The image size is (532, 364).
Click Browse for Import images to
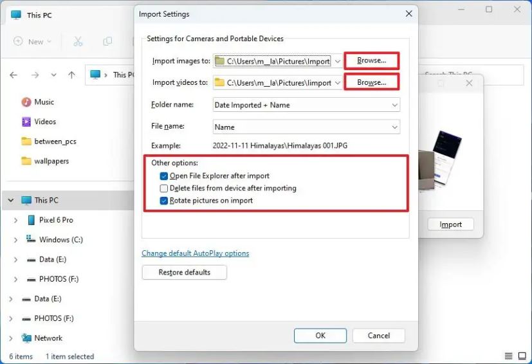[x=371, y=61]
